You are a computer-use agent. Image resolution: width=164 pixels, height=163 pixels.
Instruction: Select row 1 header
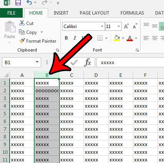click(x=5, y=83)
